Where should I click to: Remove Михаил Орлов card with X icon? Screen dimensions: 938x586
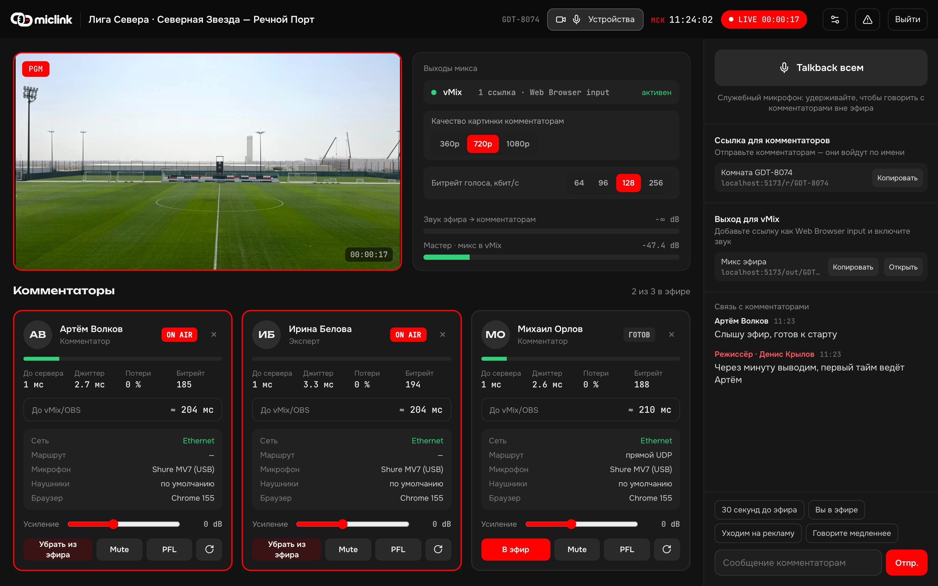[x=671, y=334]
